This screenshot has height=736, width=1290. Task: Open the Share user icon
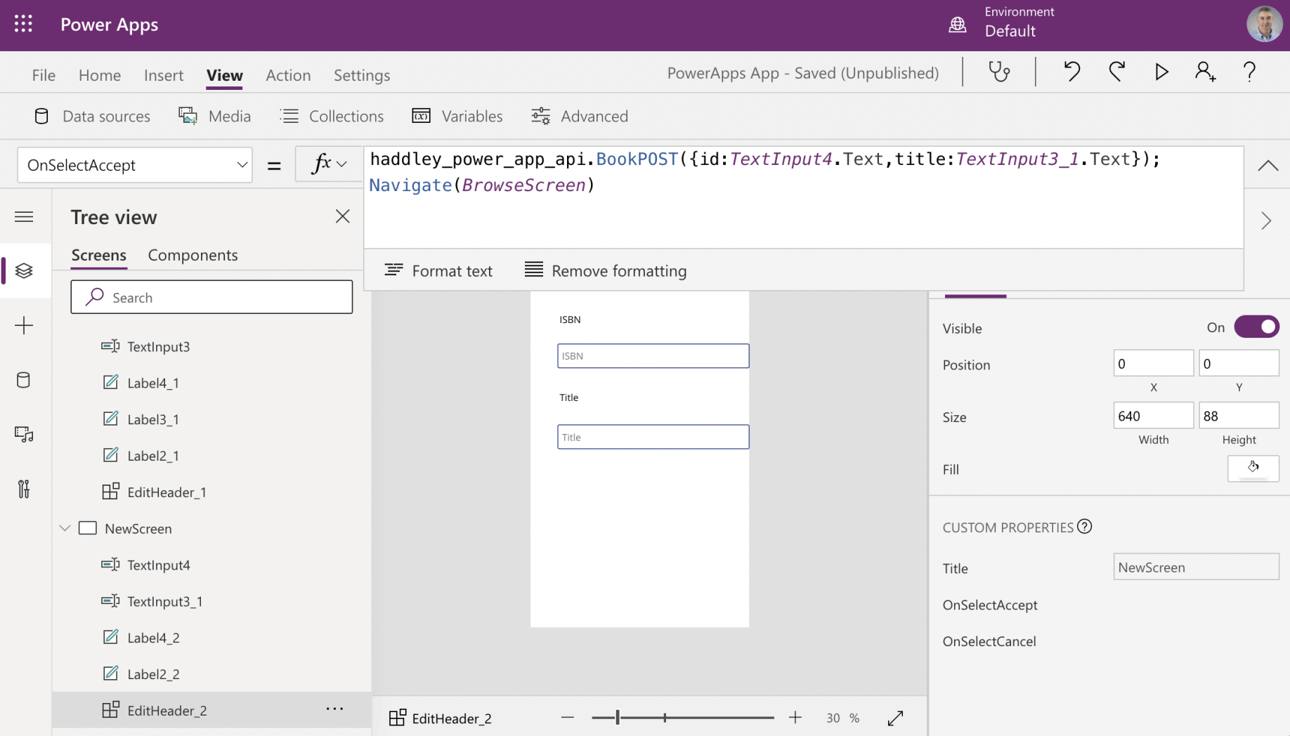pos(1205,72)
